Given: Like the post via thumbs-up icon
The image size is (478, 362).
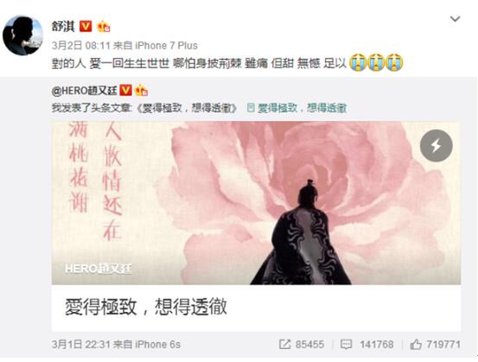Looking at the screenshot, I should [416, 345].
